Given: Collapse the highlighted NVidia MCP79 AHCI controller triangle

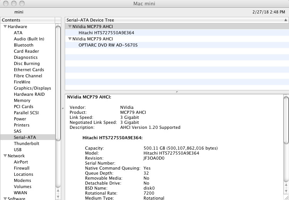Looking at the screenshot, I should [70, 27].
